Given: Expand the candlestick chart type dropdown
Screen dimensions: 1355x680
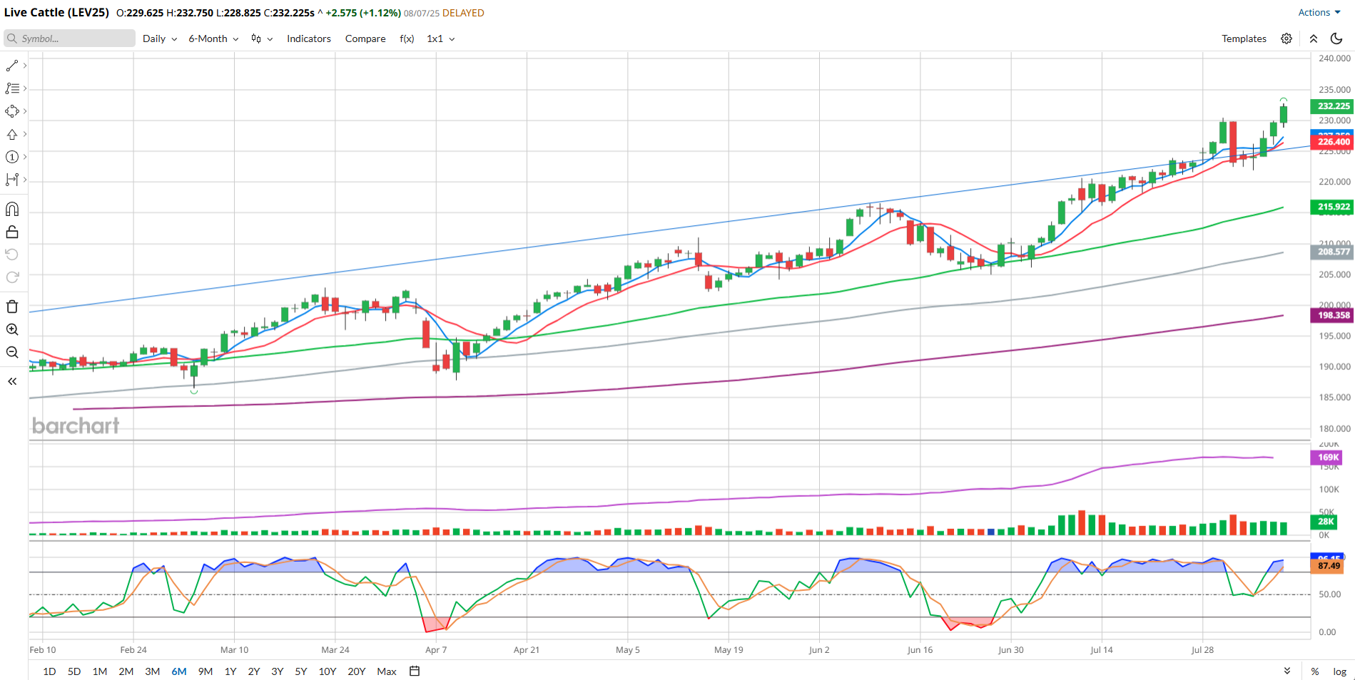Looking at the screenshot, I should tap(262, 38).
